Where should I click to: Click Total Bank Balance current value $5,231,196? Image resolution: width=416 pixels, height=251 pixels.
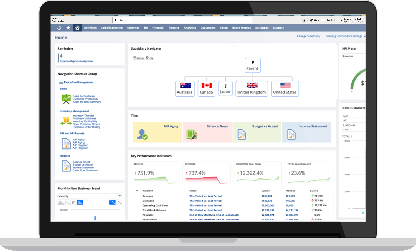coord(268,210)
